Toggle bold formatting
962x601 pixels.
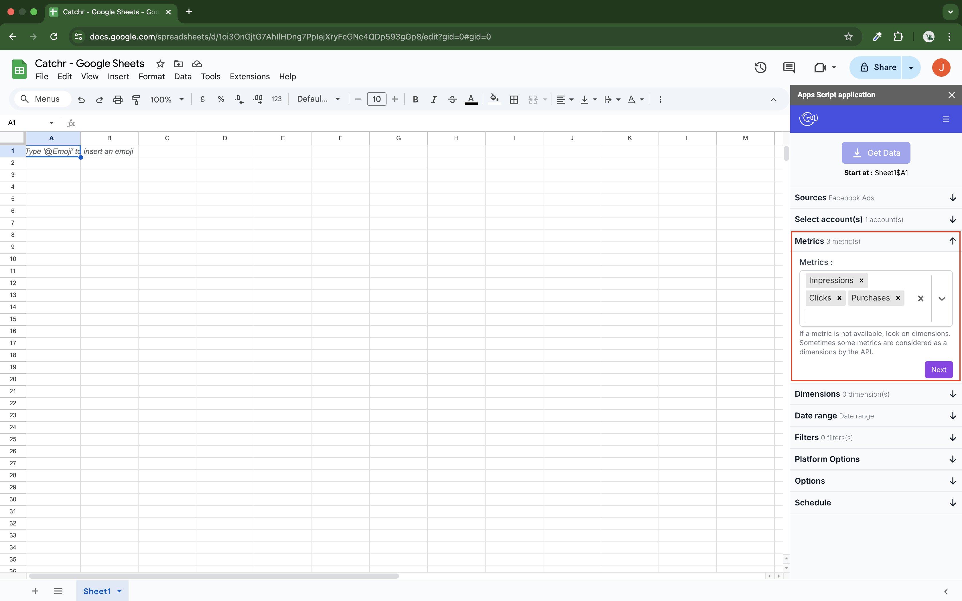tap(415, 99)
